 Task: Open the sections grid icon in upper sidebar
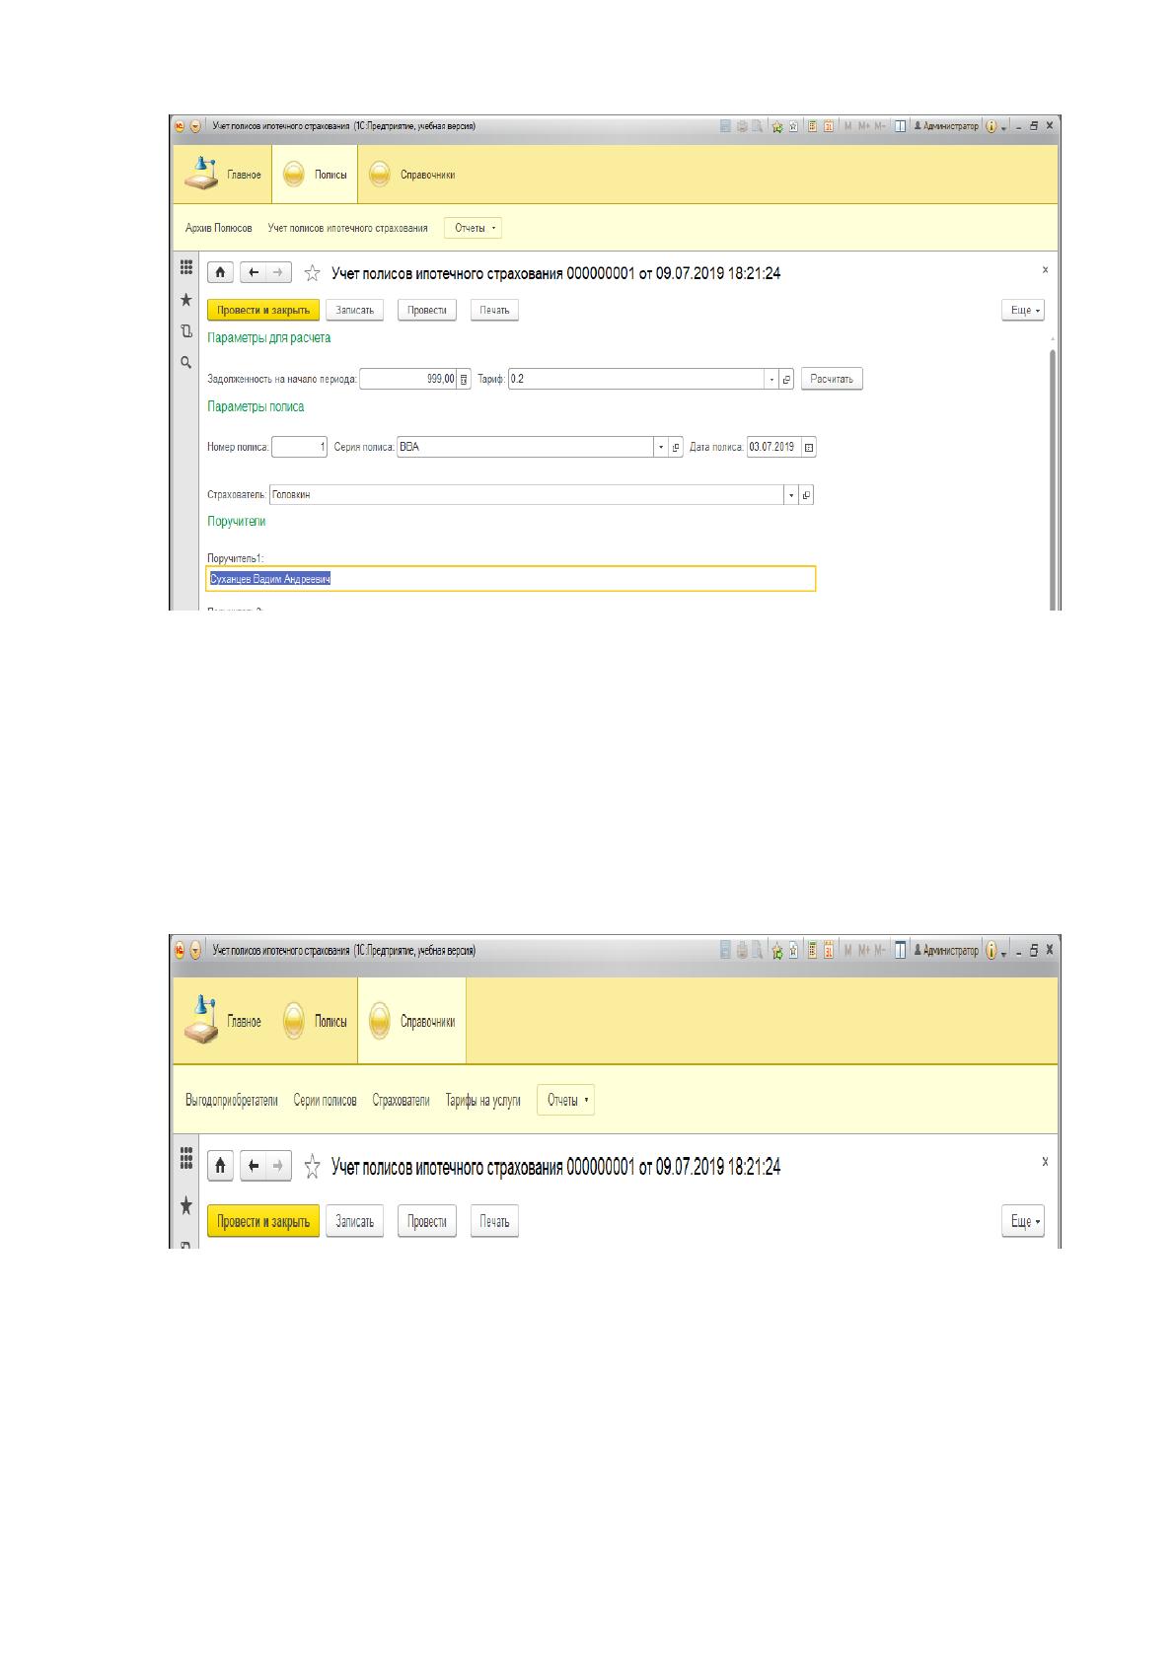tap(185, 268)
